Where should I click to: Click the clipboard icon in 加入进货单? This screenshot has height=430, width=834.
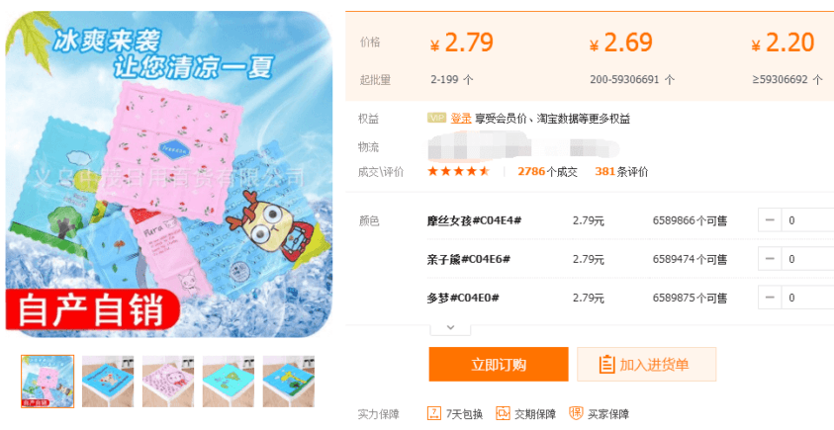click(x=606, y=365)
